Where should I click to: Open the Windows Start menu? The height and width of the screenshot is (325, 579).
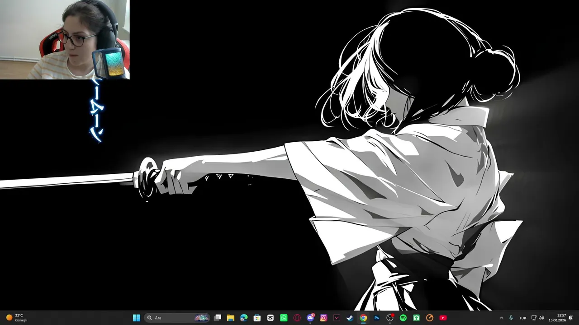(136, 318)
